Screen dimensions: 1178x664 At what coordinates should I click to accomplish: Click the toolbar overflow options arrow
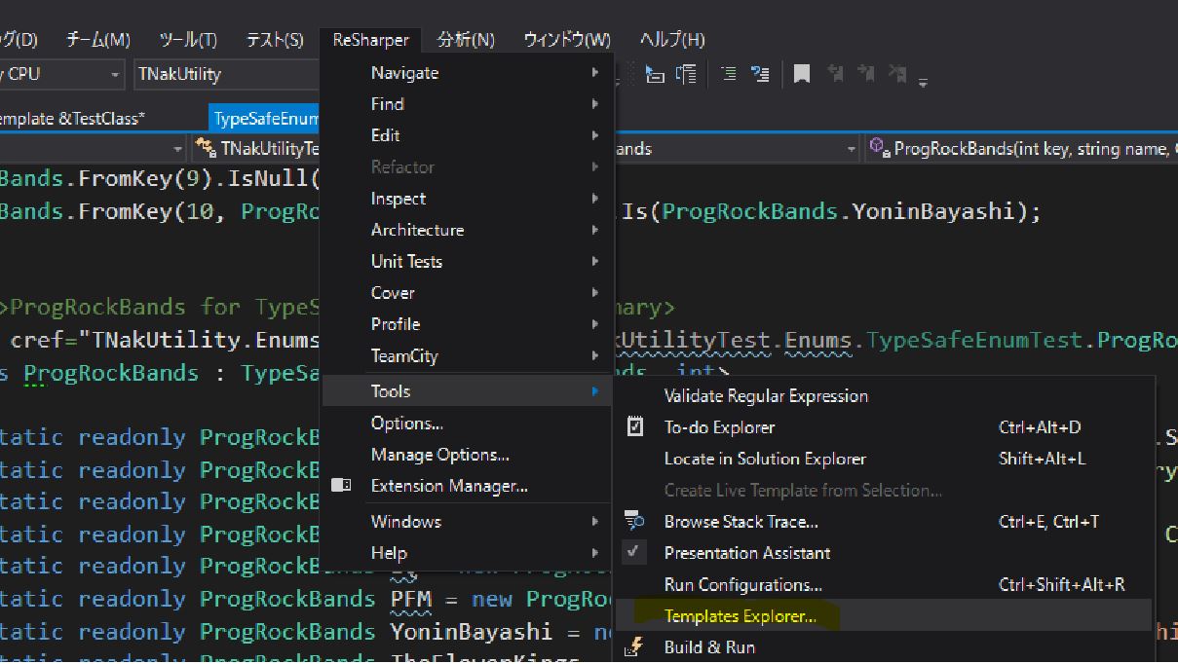tap(922, 83)
